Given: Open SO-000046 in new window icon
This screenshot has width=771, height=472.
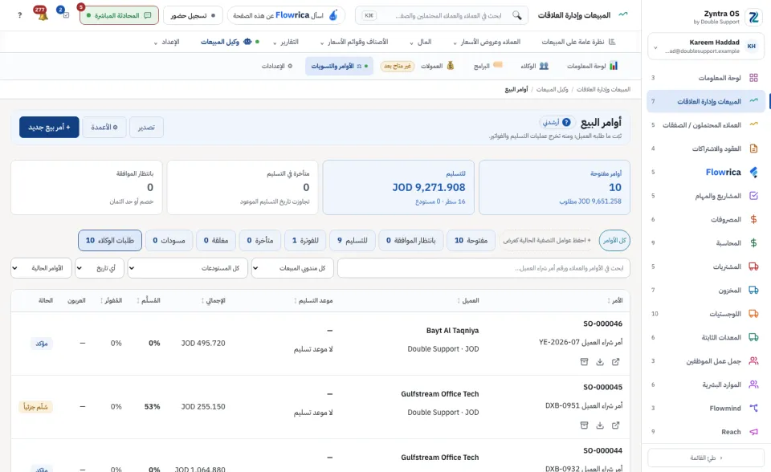Looking at the screenshot, I should (x=616, y=362).
